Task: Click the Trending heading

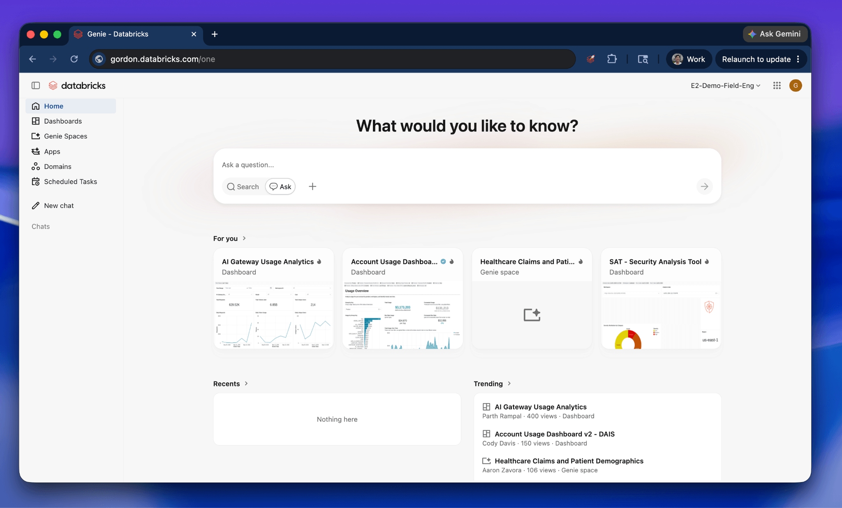Action: (488, 383)
